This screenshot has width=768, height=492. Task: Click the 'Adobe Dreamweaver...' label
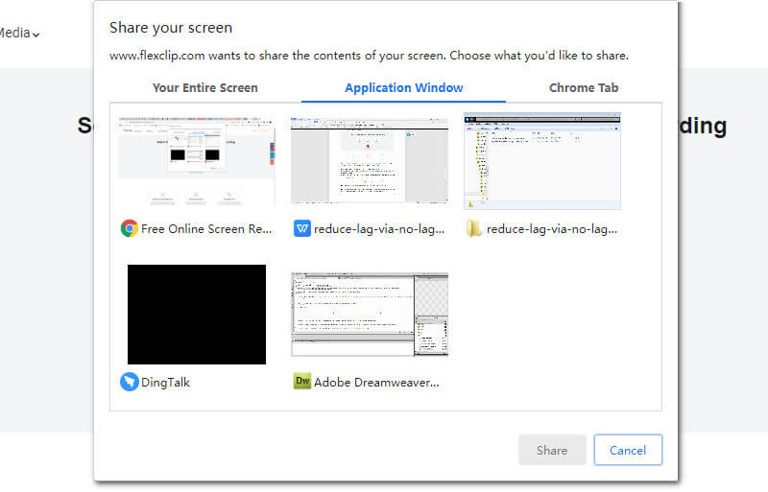pyautogui.click(x=376, y=383)
